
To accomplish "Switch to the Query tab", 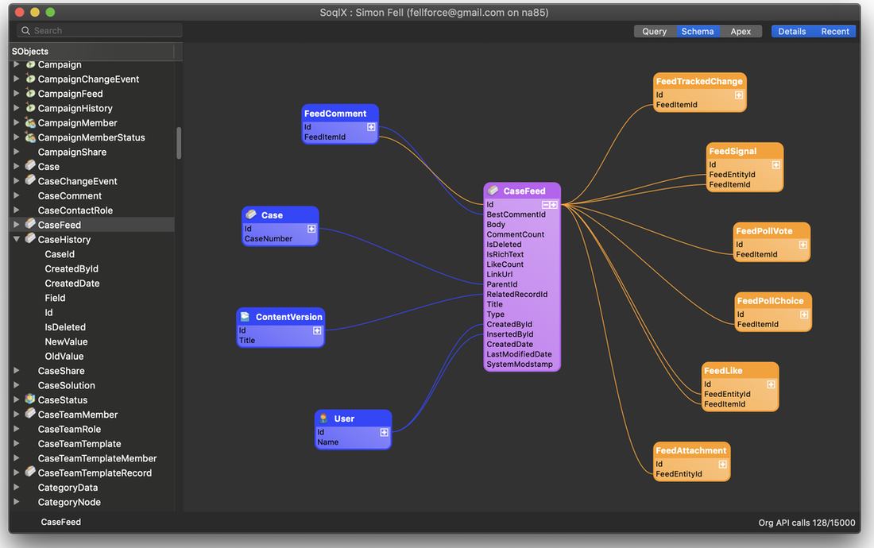I will pos(654,31).
